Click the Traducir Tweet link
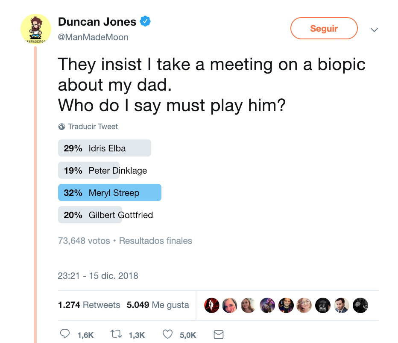 (93, 127)
